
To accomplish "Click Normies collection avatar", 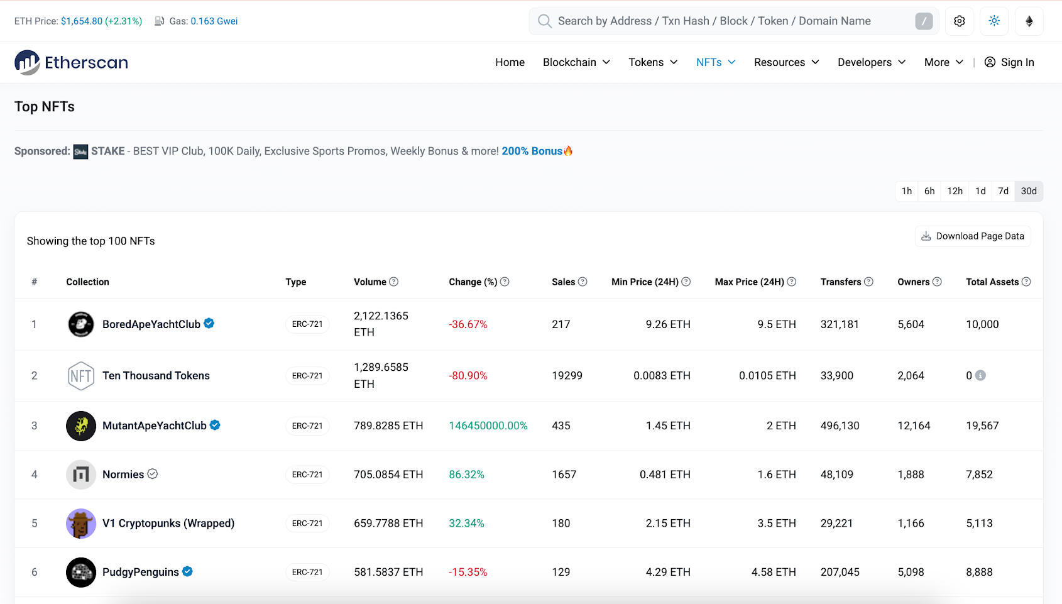I will pos(81,475).
